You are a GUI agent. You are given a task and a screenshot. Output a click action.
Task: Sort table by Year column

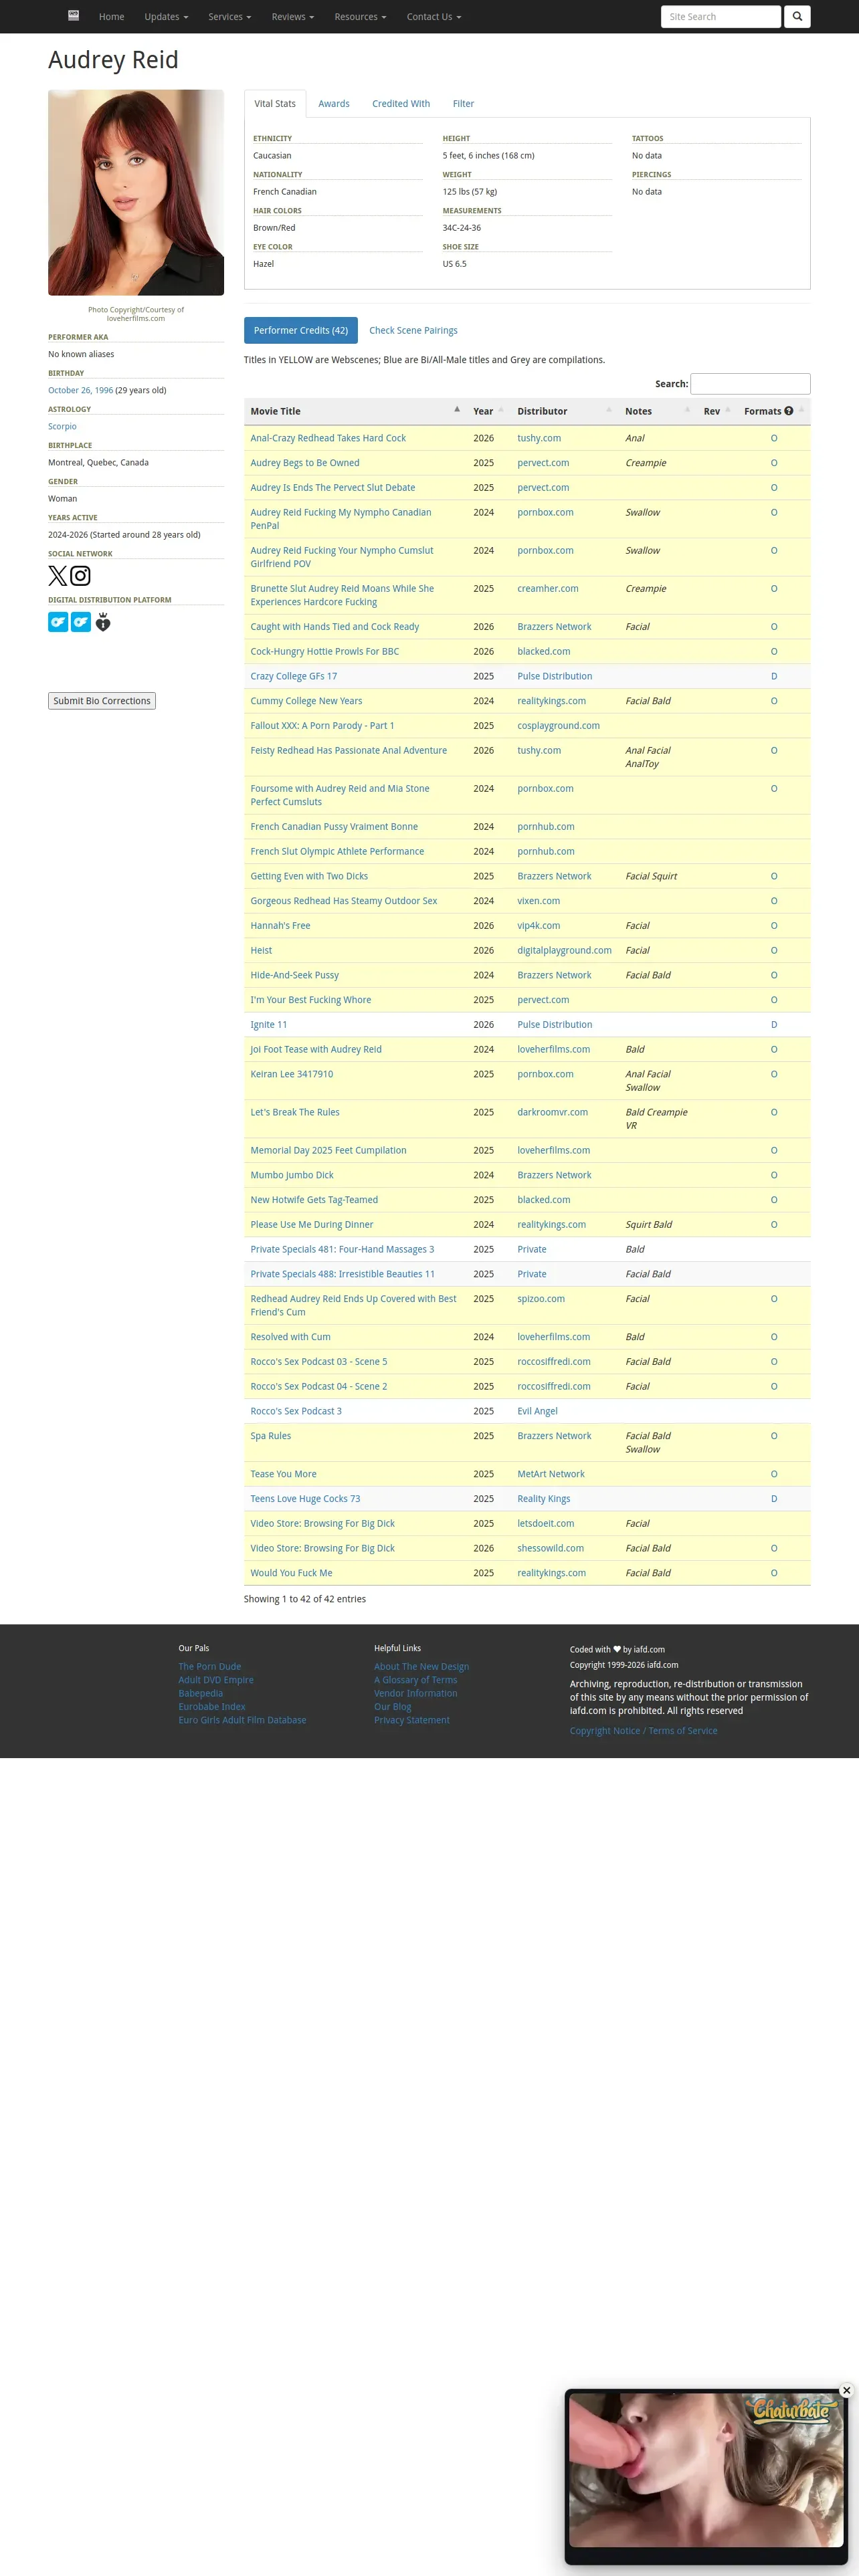(488, 411)
